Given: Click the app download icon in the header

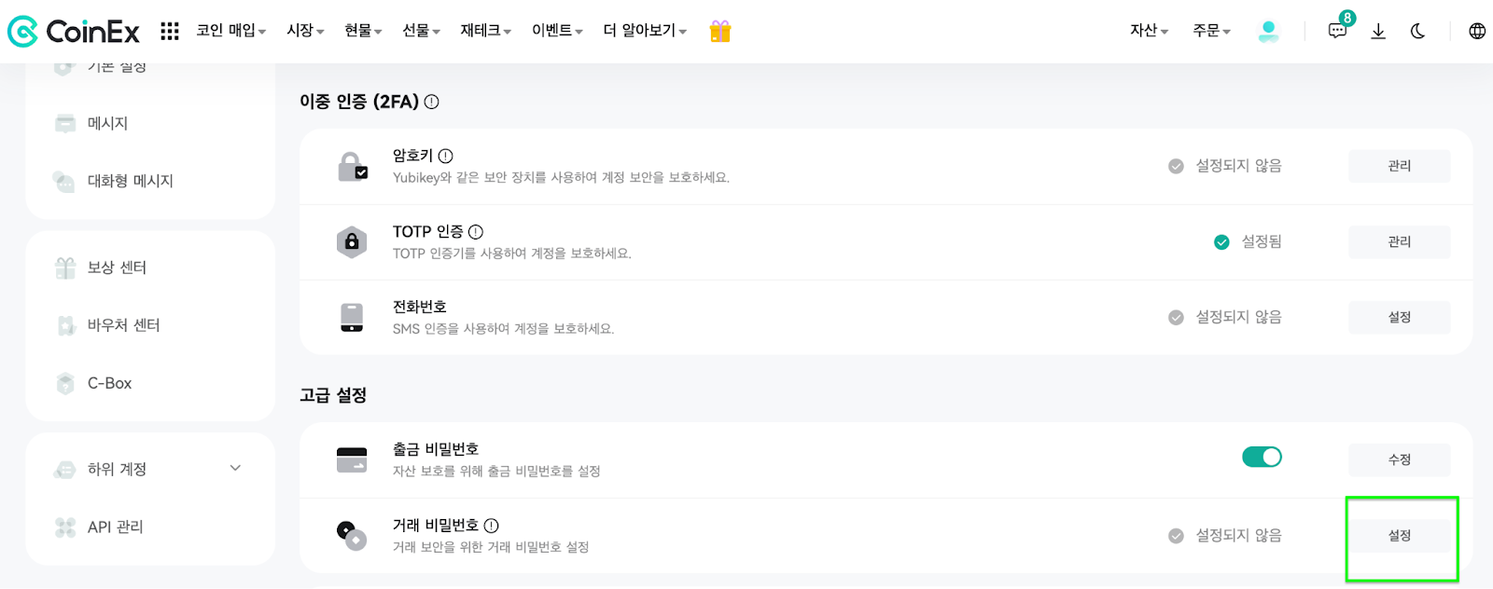Looking at the screenshot, I should pos(1379,31).
